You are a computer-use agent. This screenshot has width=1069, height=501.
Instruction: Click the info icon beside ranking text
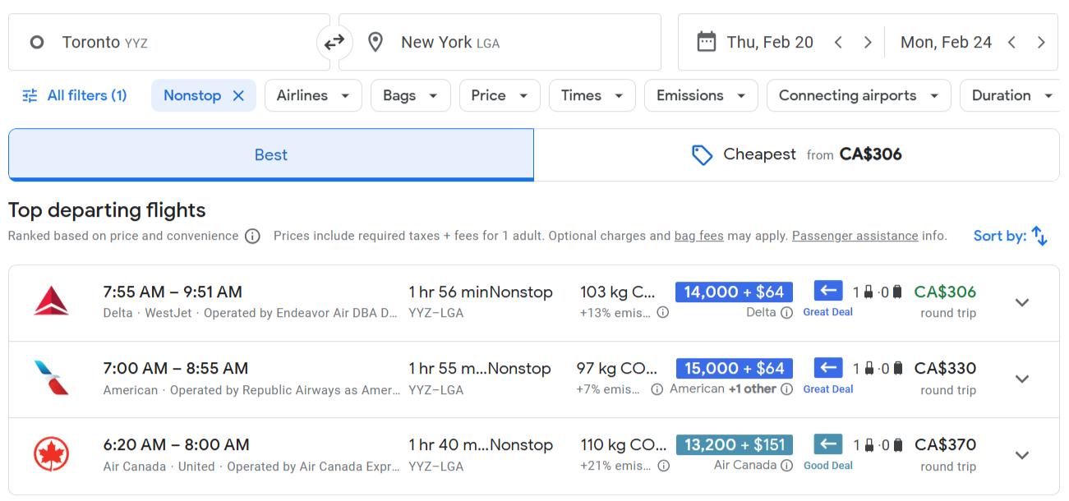tap(253, 237)
